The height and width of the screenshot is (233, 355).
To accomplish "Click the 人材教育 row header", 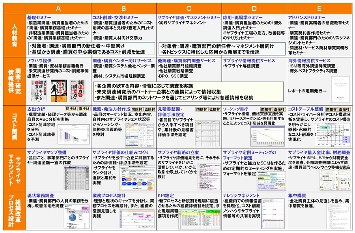I will (15, 35).
